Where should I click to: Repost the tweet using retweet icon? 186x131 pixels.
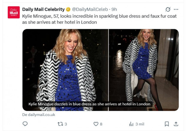coord(60,124)
